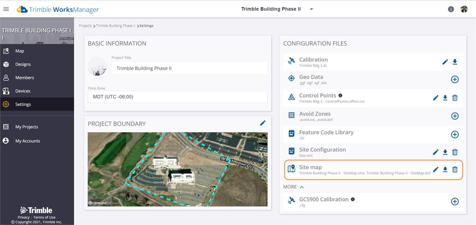This screenshot has width=476, height=225.
Task: Click the project boundary map preview
Action: pos(177,169)
